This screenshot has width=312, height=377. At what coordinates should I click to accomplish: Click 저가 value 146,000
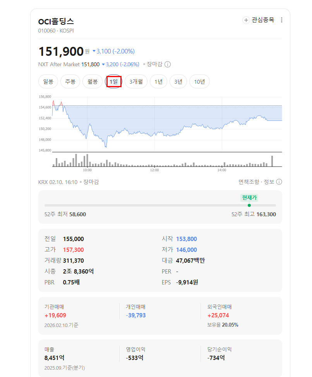click(x=186, y=250)
